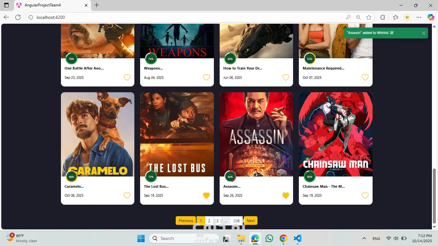
Task: Click the 'Maintenance Required...' title
Action: pos(324,68)
